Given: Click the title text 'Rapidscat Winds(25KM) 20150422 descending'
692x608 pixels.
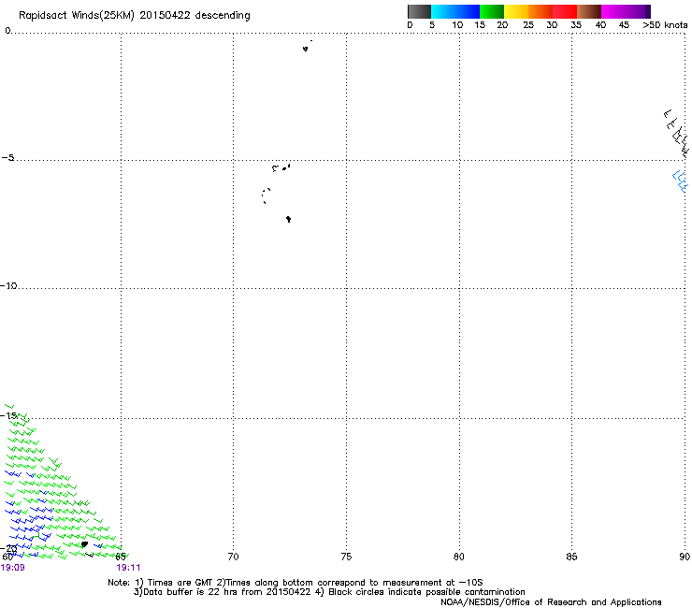Looking at the screenshot, I should [x=134, y=15].
